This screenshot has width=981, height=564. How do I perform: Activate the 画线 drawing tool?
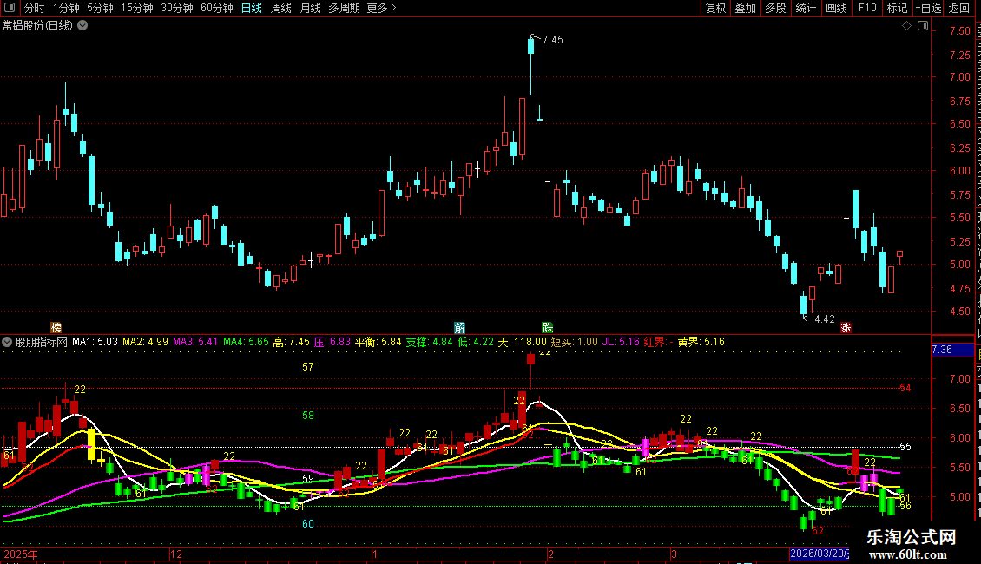coord(836,8)
